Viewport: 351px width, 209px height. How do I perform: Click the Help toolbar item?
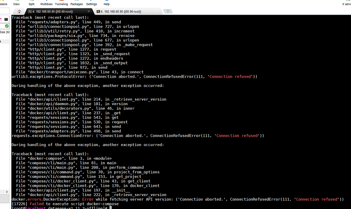107,4
